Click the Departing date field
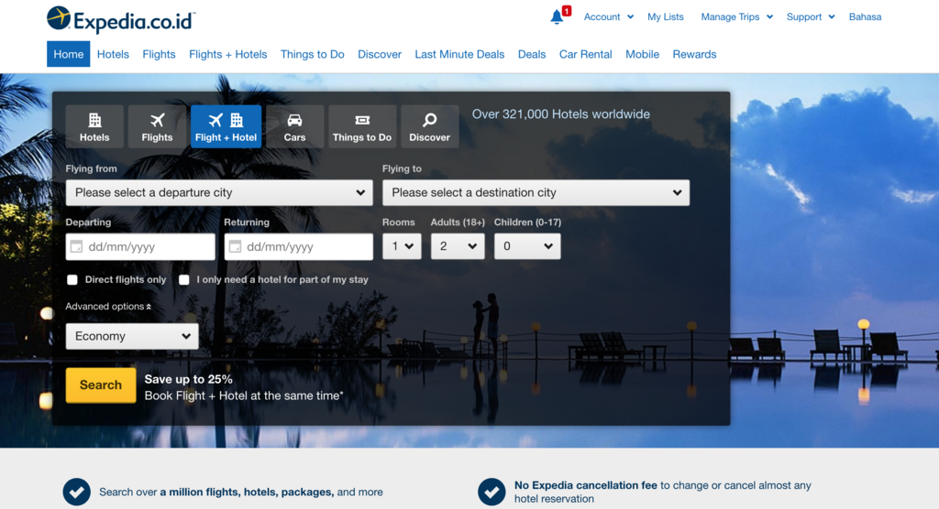The height and width of the screenshot is (509, 939). [140, 246]
